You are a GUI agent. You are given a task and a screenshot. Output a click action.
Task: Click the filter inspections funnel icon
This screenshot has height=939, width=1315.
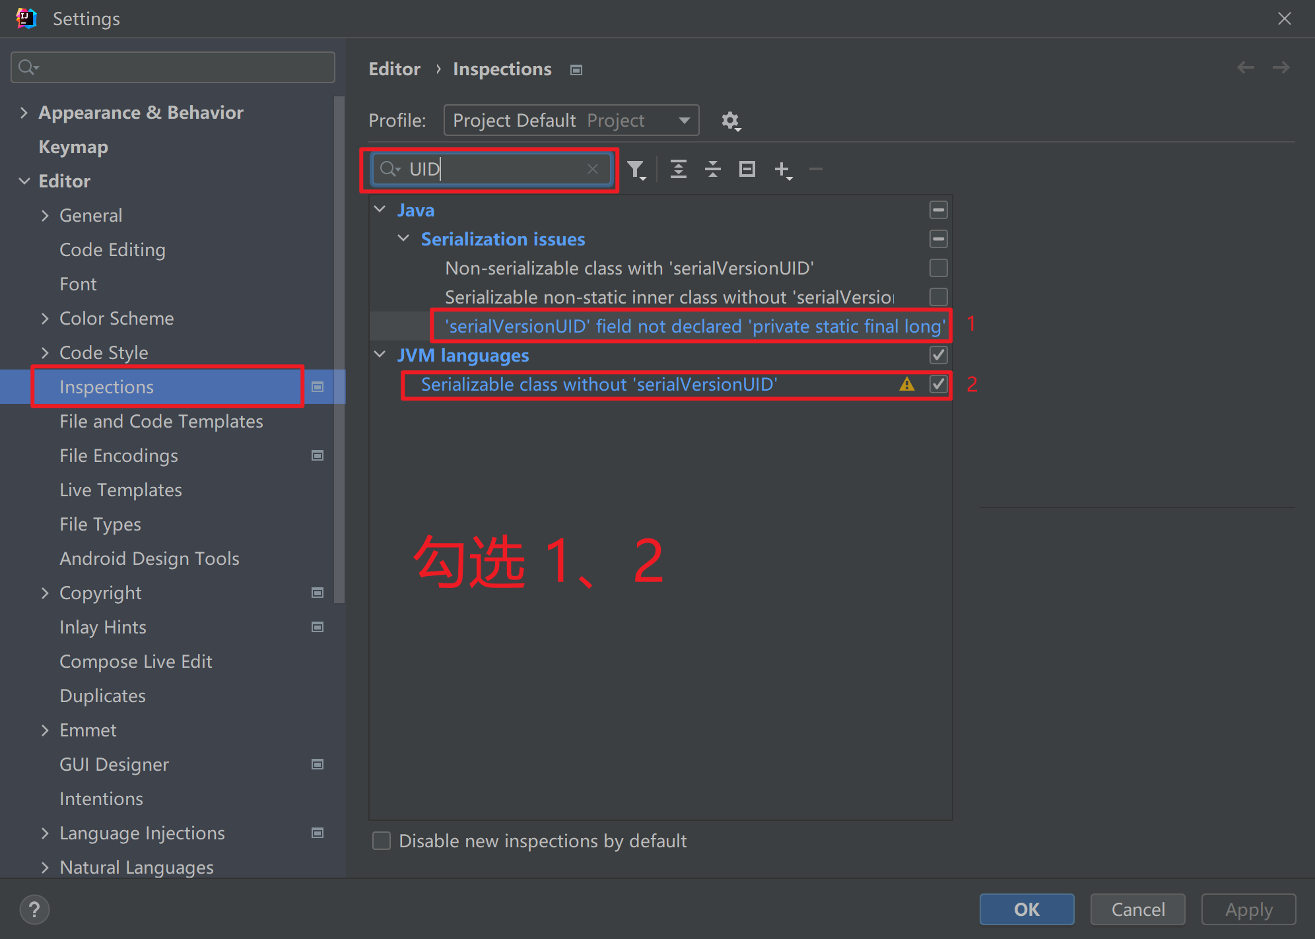click(636, 170)
